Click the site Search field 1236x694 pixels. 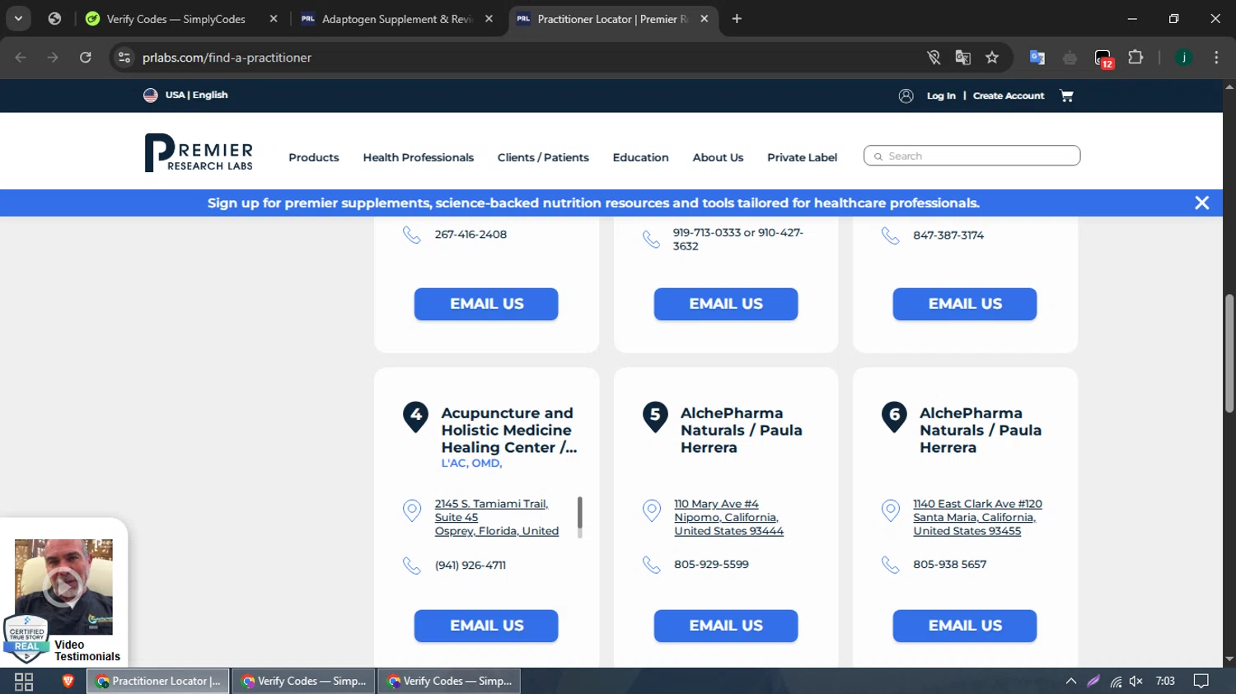[x=971, y=156]
